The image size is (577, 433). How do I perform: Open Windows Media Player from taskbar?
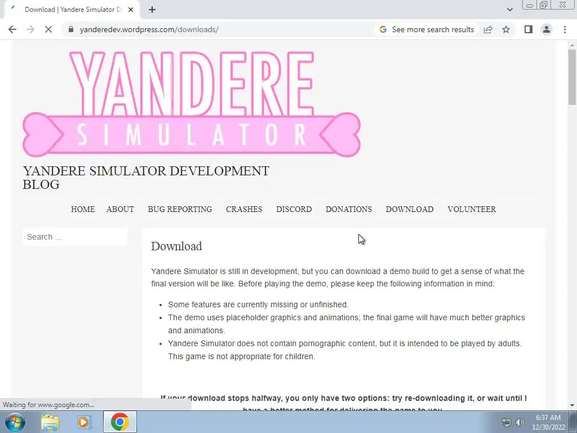point(84,422)
